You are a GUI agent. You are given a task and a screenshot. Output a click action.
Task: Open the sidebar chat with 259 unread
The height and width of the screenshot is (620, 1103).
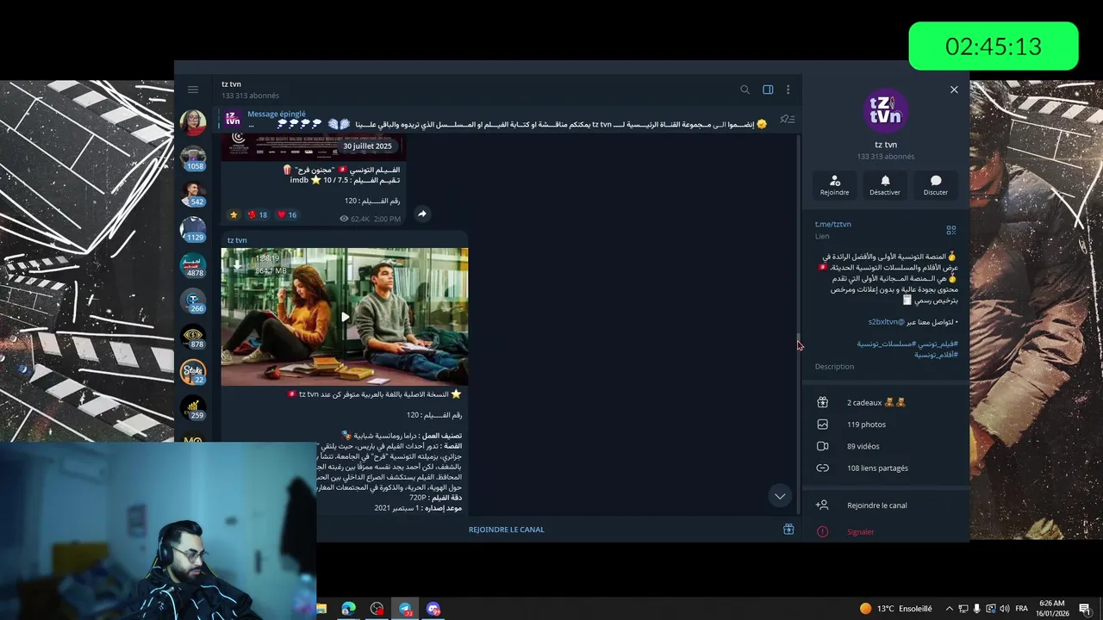click(193, 409)
